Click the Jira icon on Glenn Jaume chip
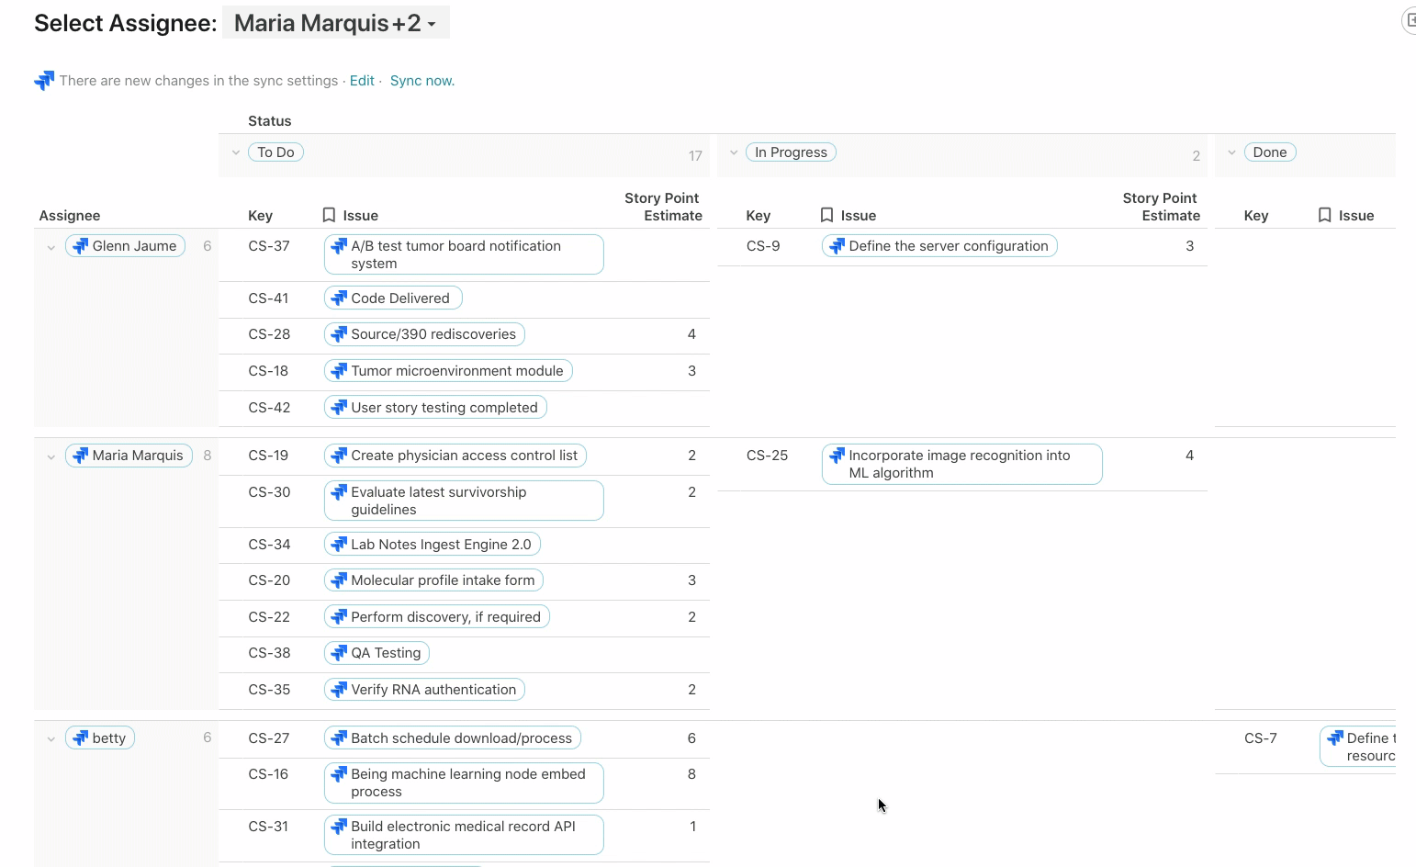Screen dimensions: 1416x867 81,246
